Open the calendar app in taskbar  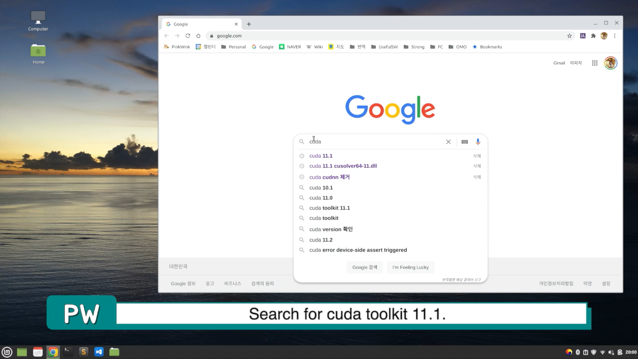pyautogui.click(x=38, y=352)
